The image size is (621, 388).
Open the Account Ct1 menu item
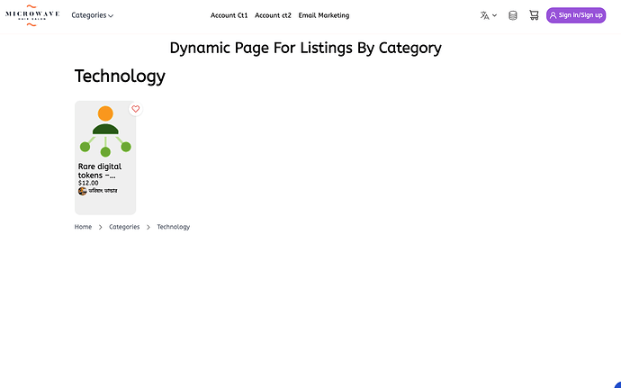click(229, 15)
